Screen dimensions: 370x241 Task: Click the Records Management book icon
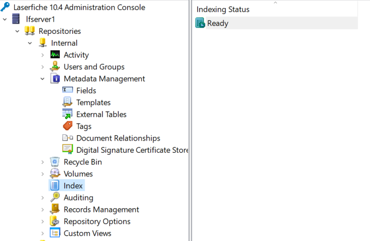pos(55,209)
